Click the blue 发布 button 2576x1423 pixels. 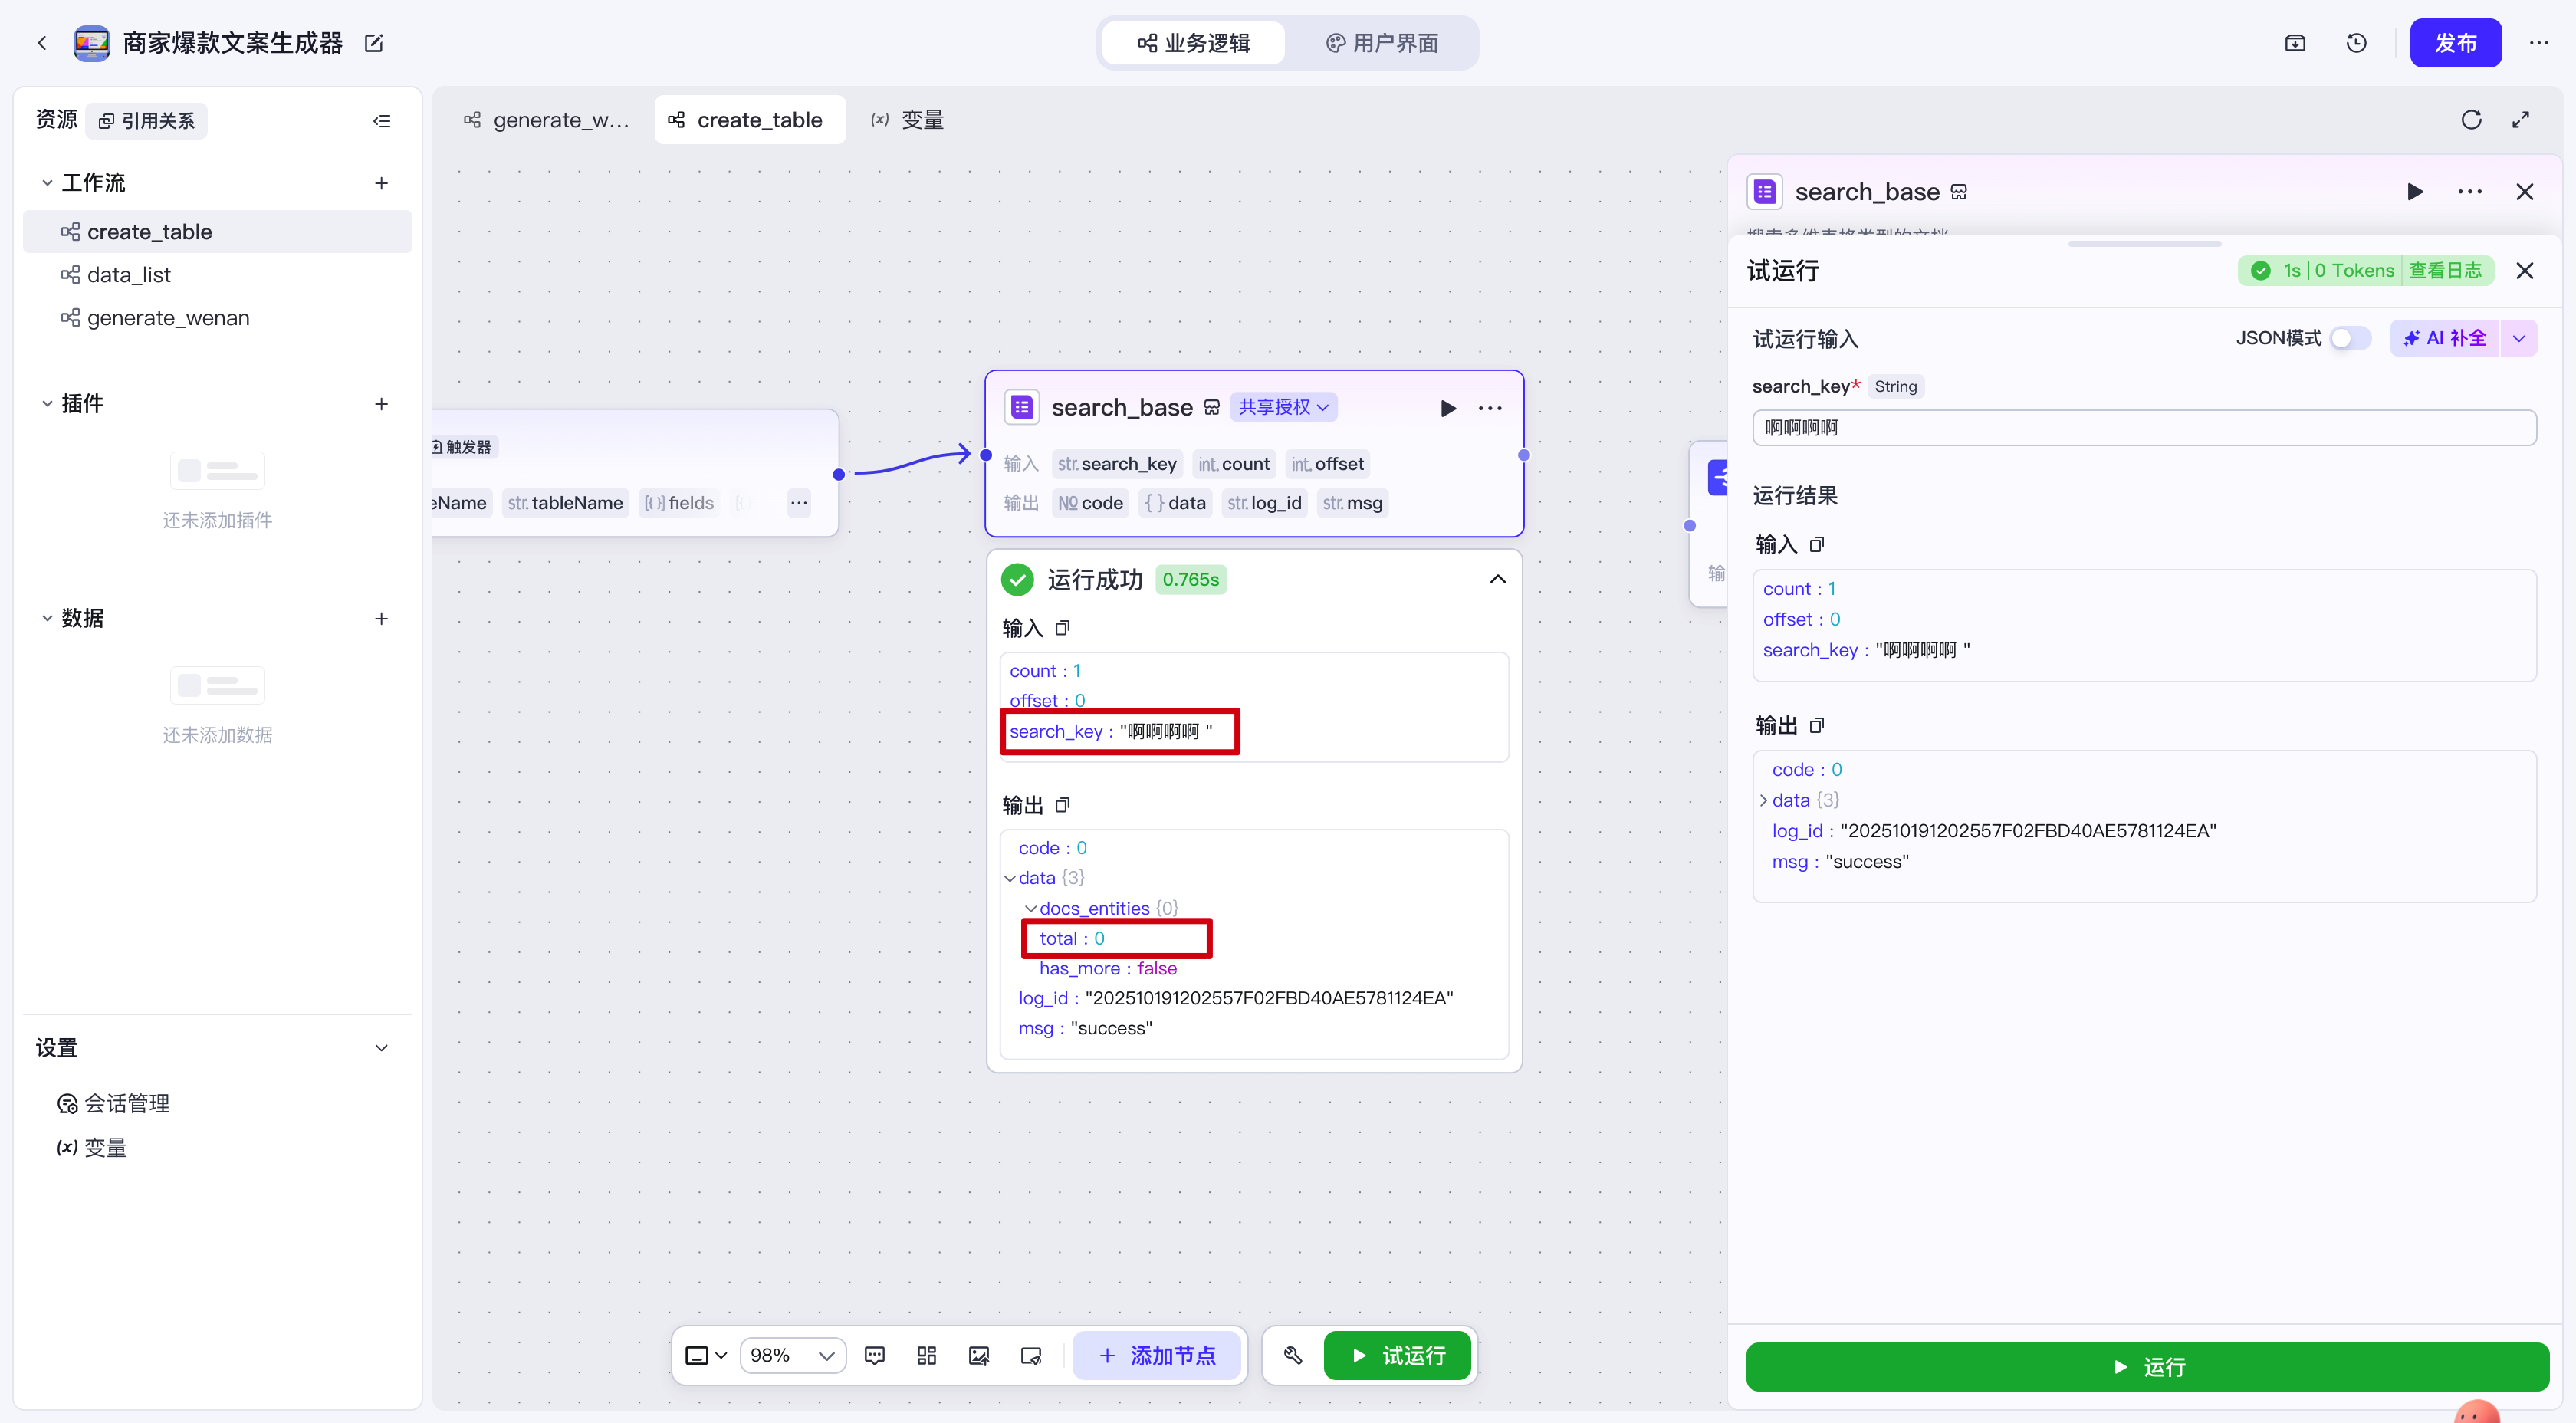2454,43
